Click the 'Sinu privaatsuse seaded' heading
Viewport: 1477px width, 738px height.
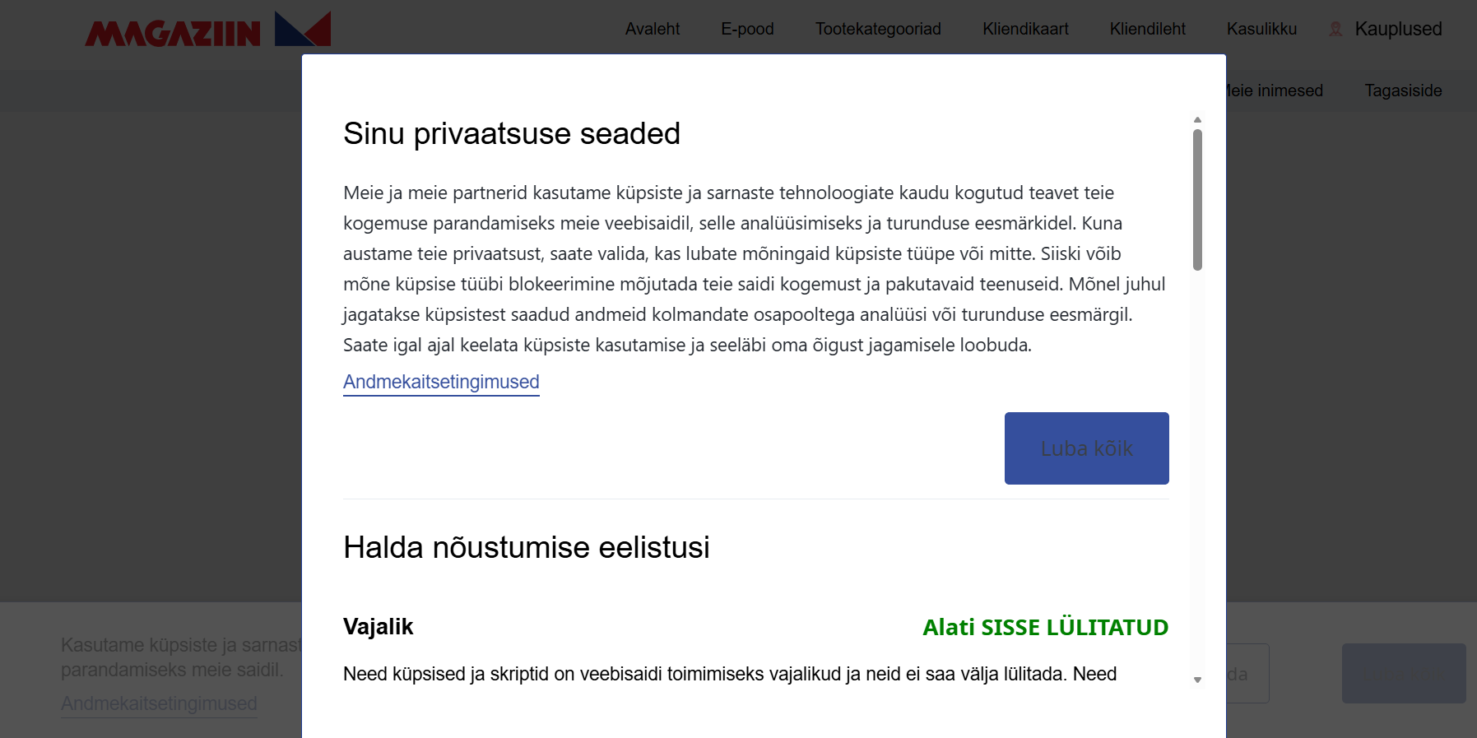point(512,133)
